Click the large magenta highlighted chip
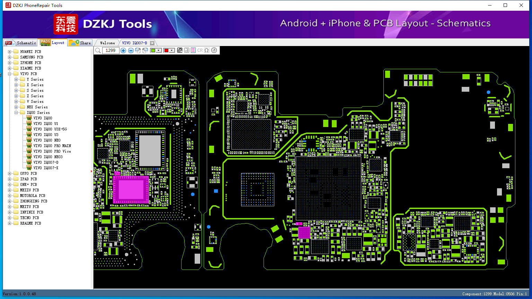Image resolution: width=532 pixels, height=299 pixels. [x=131, y=190]
